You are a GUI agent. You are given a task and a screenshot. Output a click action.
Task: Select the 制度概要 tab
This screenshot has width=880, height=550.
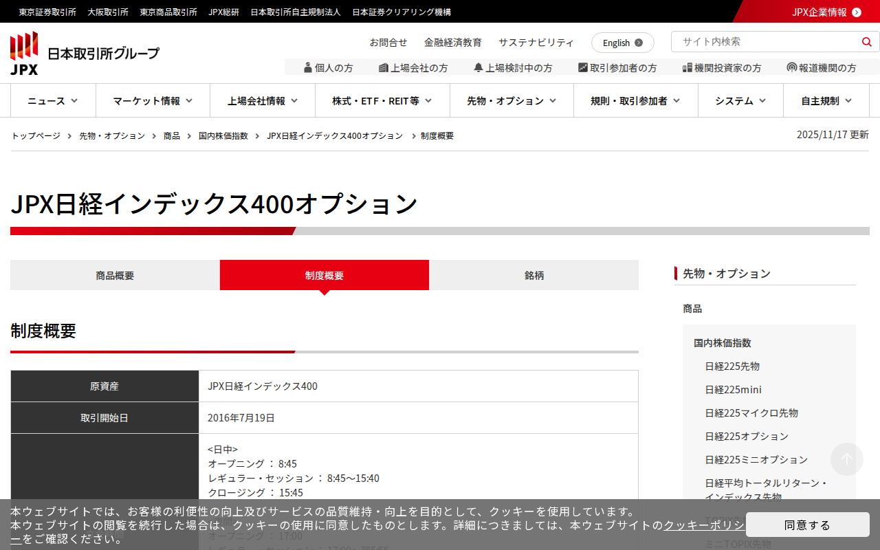[x=324, y=275]
